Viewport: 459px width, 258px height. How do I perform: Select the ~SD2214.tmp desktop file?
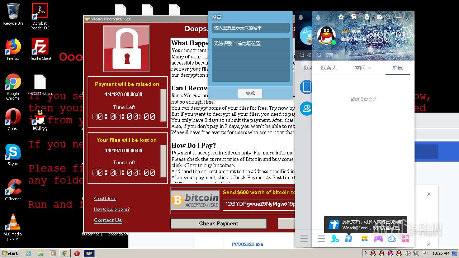click(x=40, y=85)
